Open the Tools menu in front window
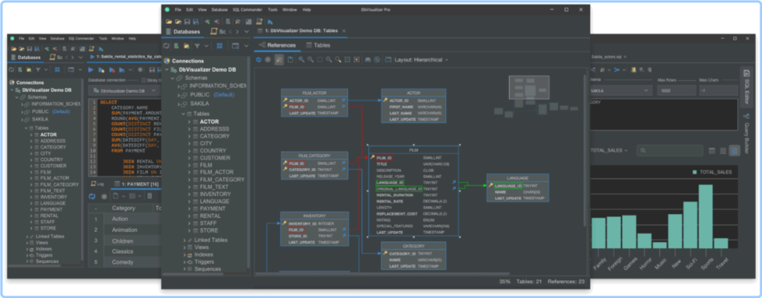 click(x=272, y=10)
